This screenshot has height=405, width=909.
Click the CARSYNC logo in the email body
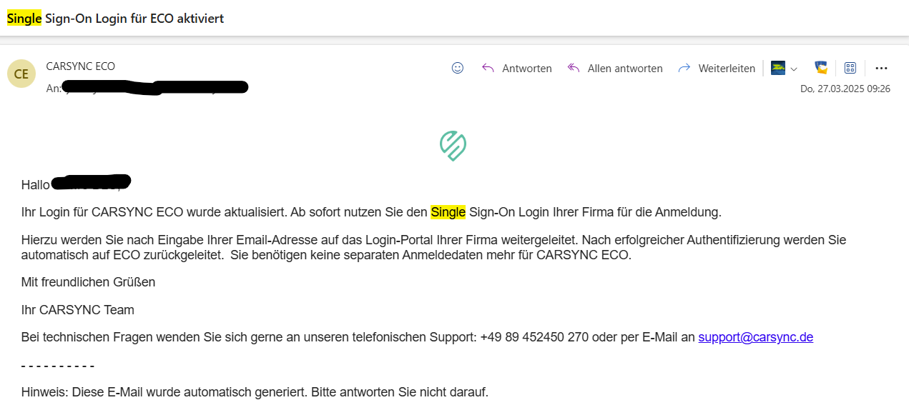453,146
